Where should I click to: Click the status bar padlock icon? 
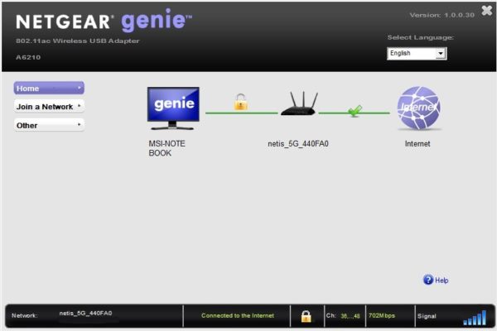[x=306, y=316]
